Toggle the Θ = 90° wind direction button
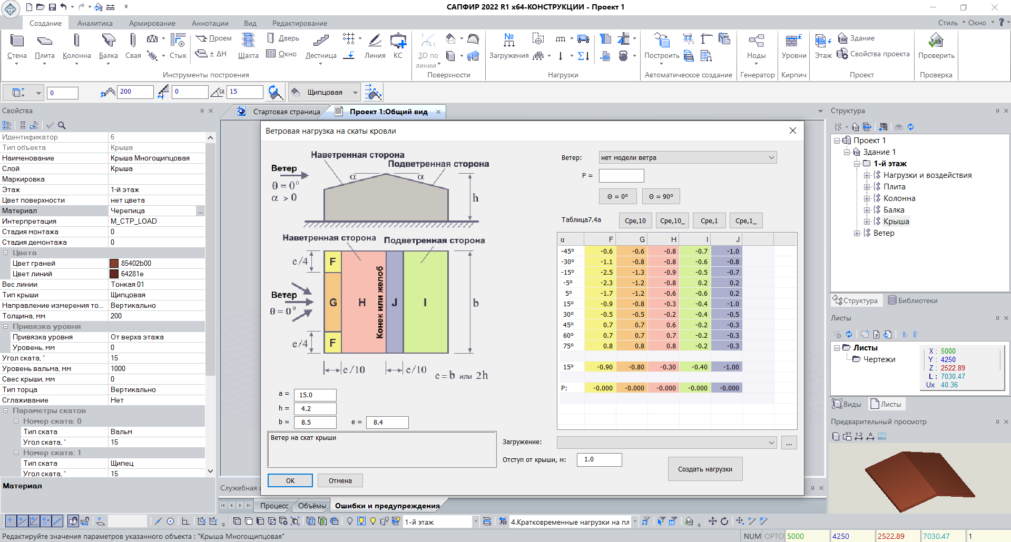 click(661, 196)
